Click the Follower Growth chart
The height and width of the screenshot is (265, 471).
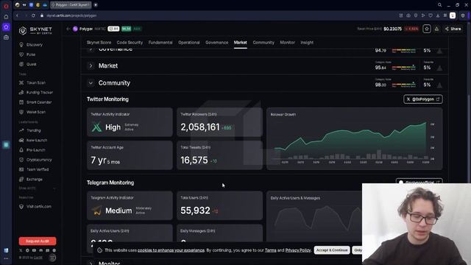(x=355, y=139)
